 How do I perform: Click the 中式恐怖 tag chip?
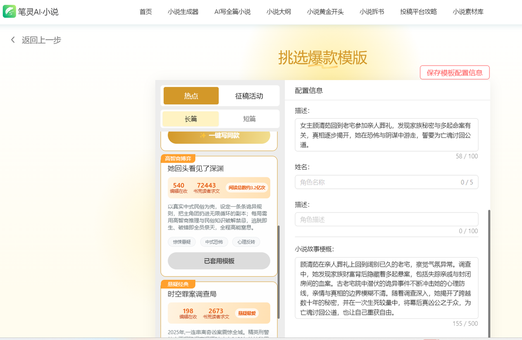(x=214, y=242)
